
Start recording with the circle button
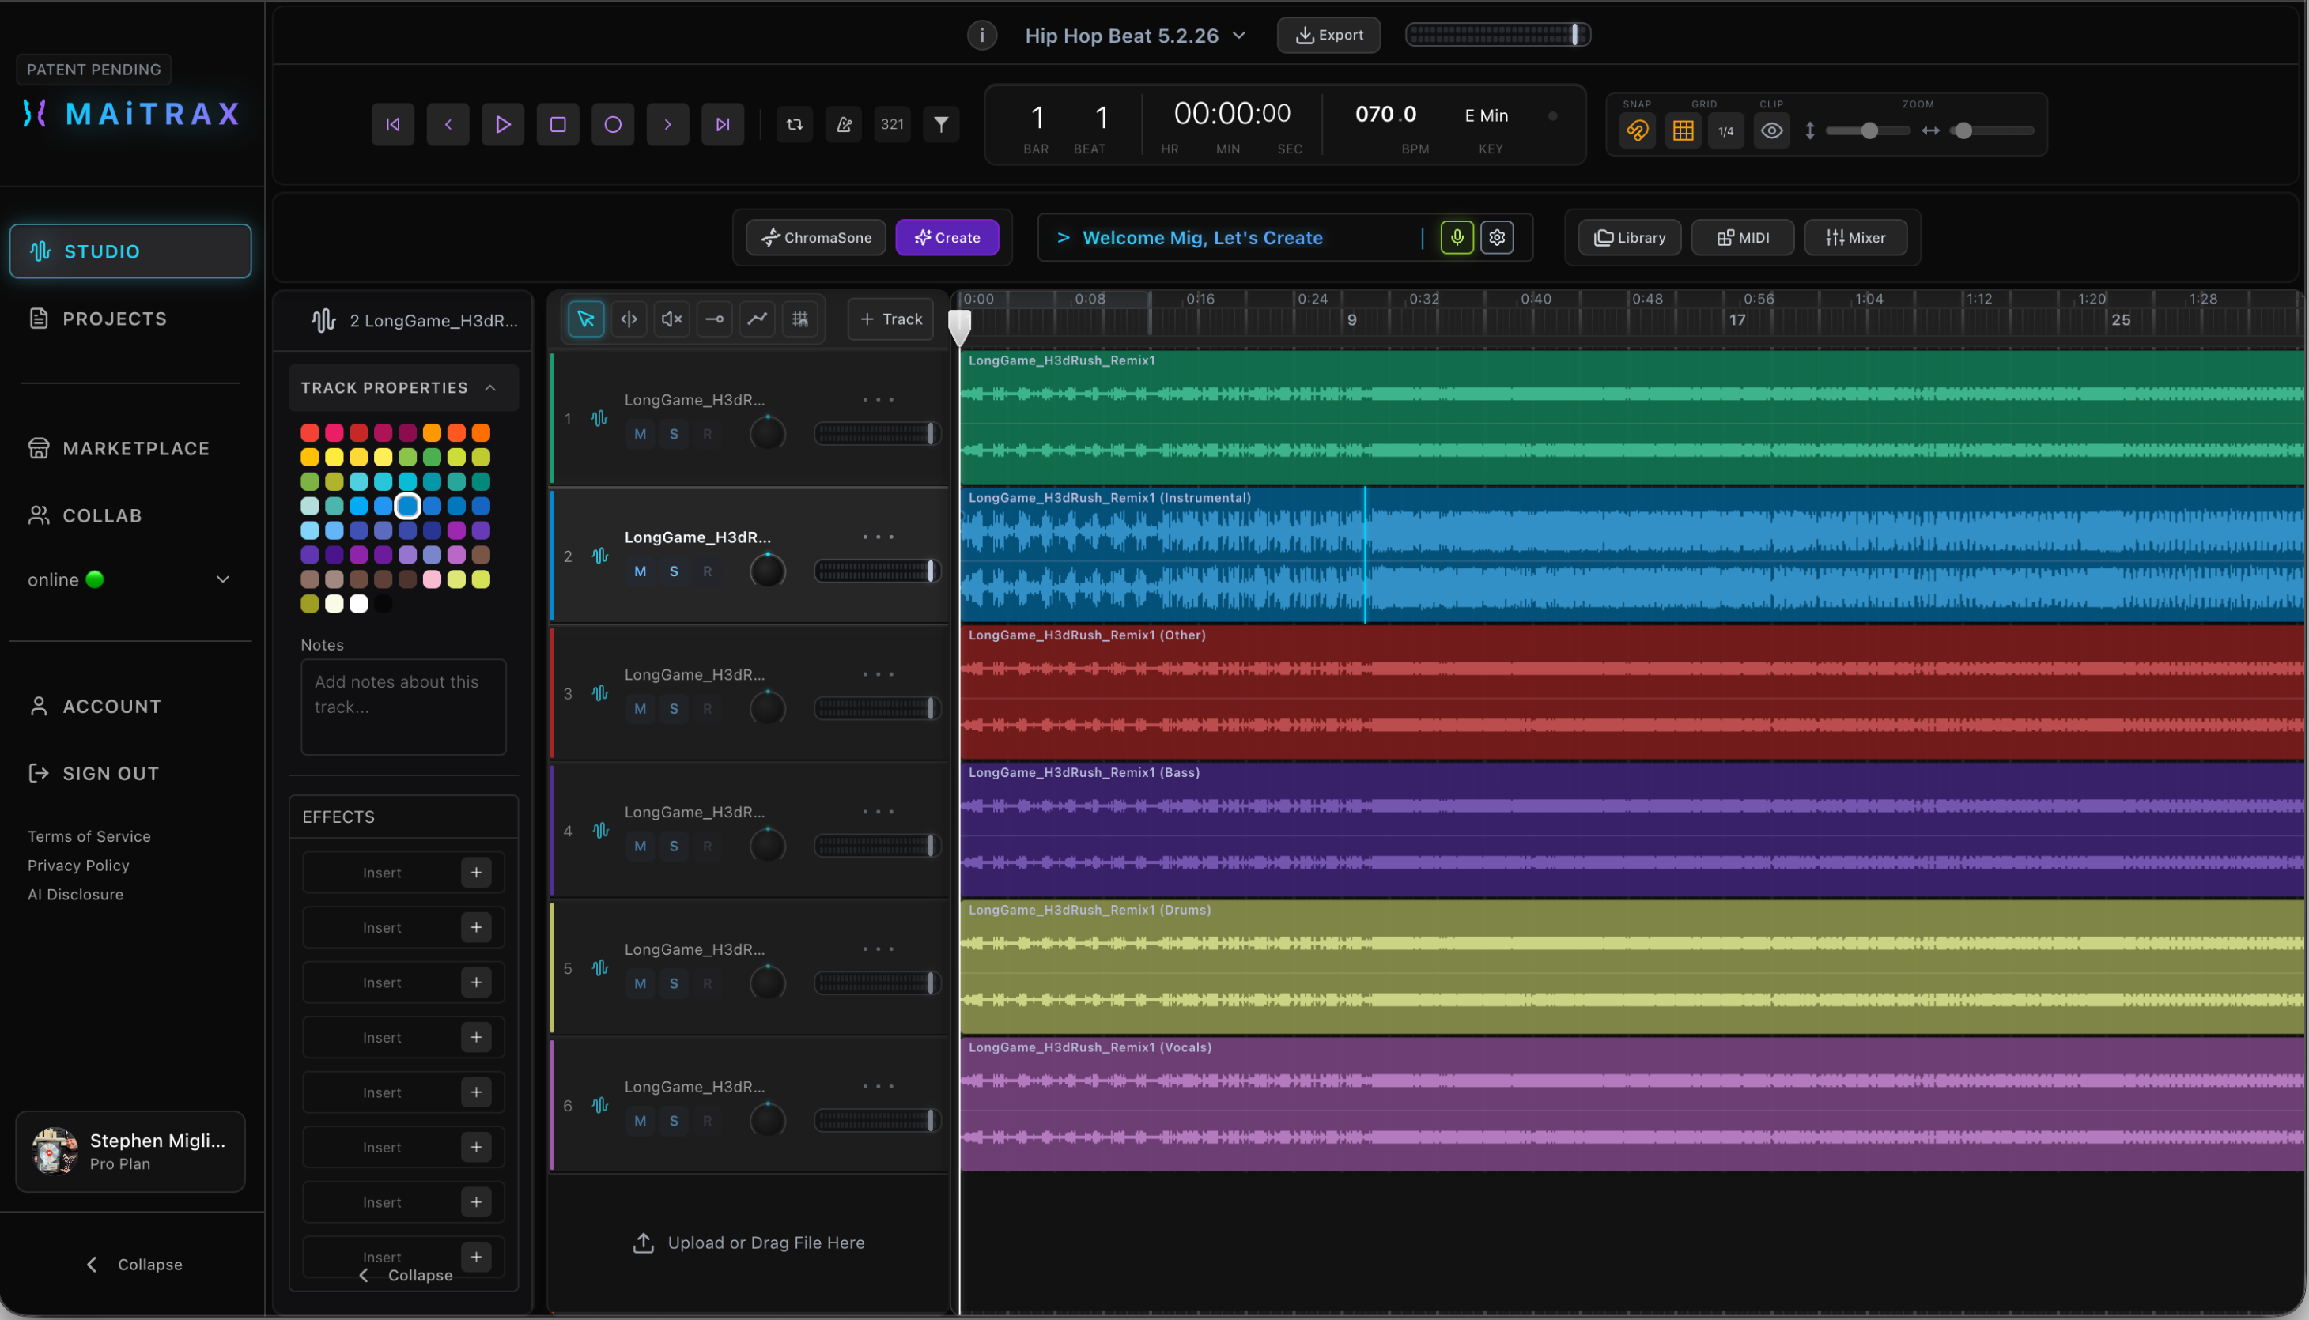coord(613,124)
